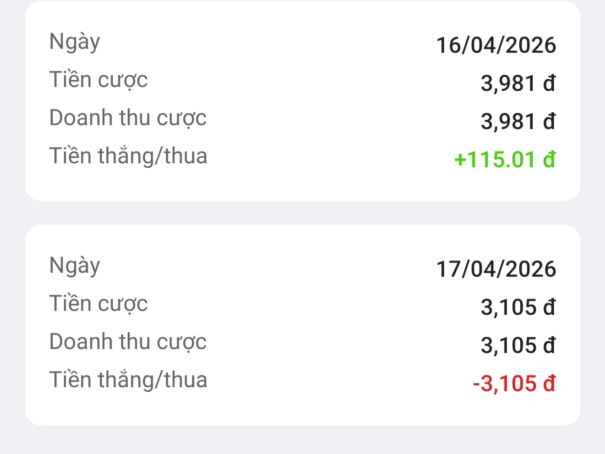Tap "Tiền cược" label in the 16/04/2026 card
605x454 pixels.
[99, 80]
